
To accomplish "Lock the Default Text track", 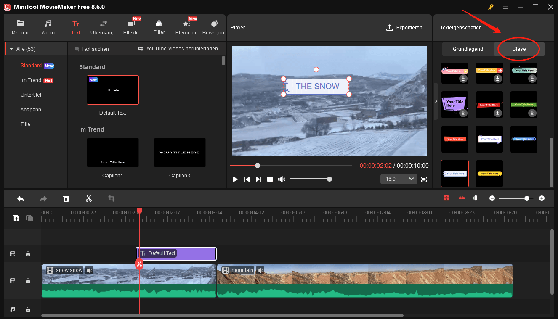I will click(x=28, y=254).
